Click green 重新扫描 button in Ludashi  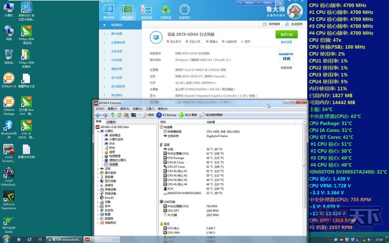point(286,35)
